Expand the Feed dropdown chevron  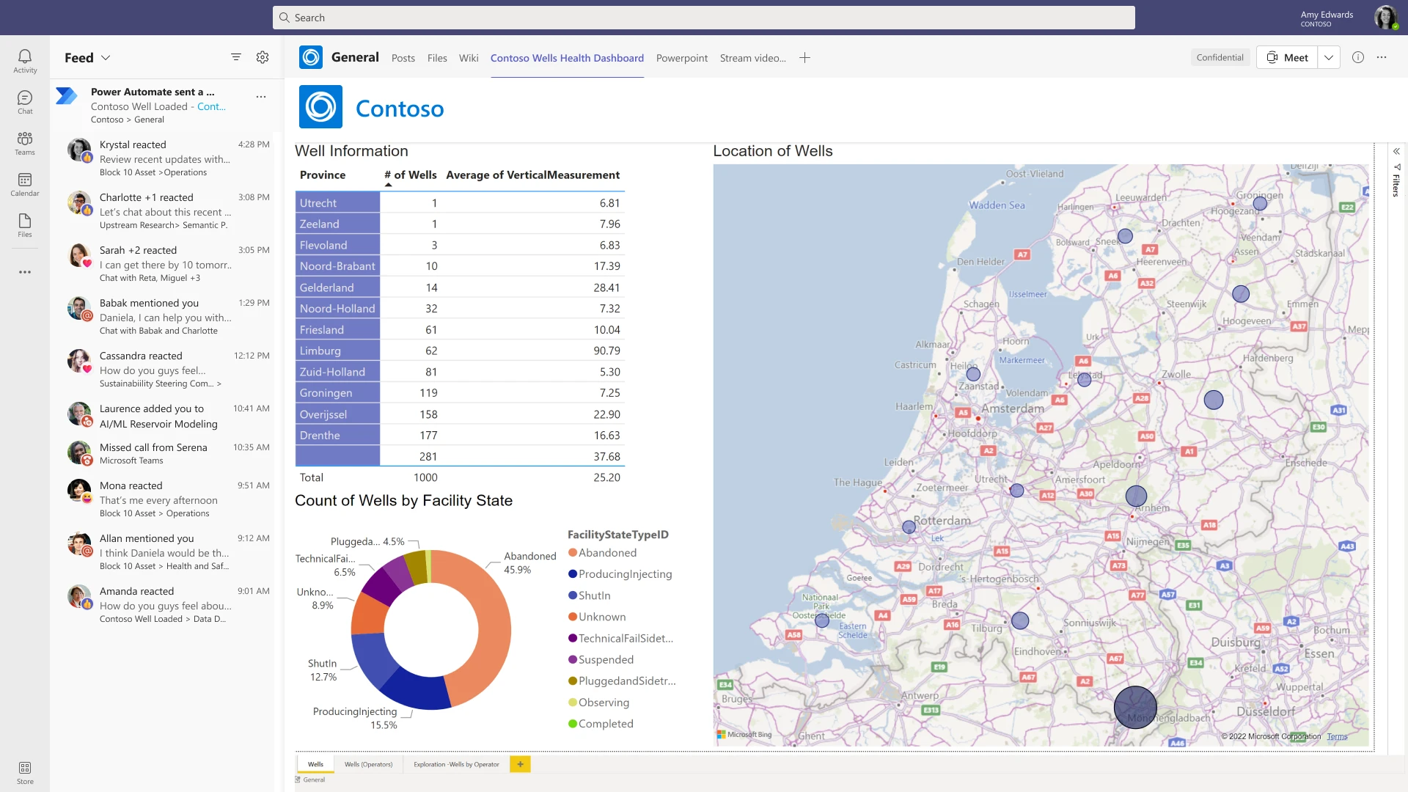pyautogui.click(x=106, y=57)
